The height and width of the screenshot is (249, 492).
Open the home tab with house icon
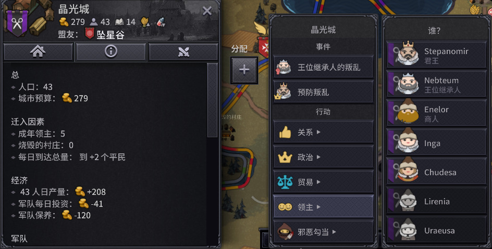(x=38, y=51)
